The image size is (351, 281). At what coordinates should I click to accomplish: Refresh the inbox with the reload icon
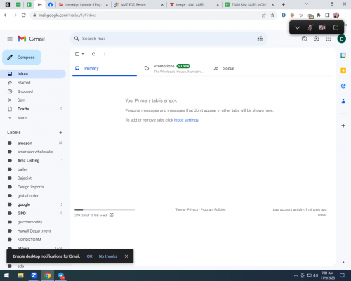(x=93, y=54)
